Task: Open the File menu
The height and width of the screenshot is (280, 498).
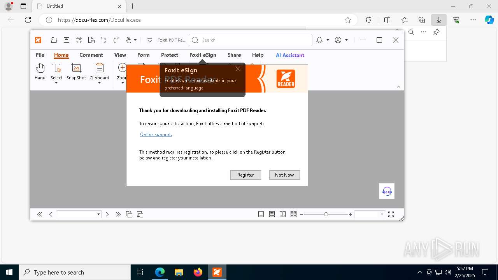Action: point(40,55)
